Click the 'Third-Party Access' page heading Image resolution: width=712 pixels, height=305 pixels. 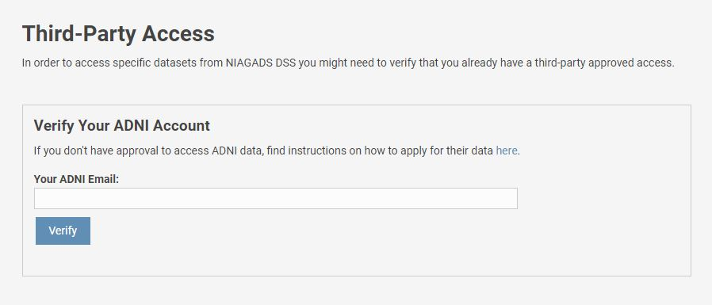118,33
